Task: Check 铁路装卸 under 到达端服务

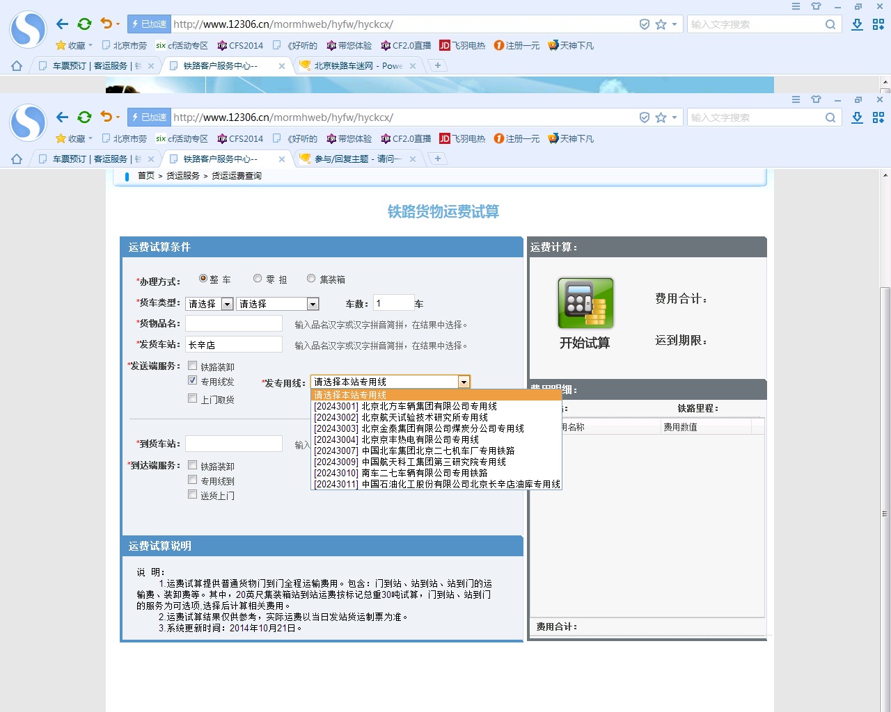Action: click(x=193, y=465)
